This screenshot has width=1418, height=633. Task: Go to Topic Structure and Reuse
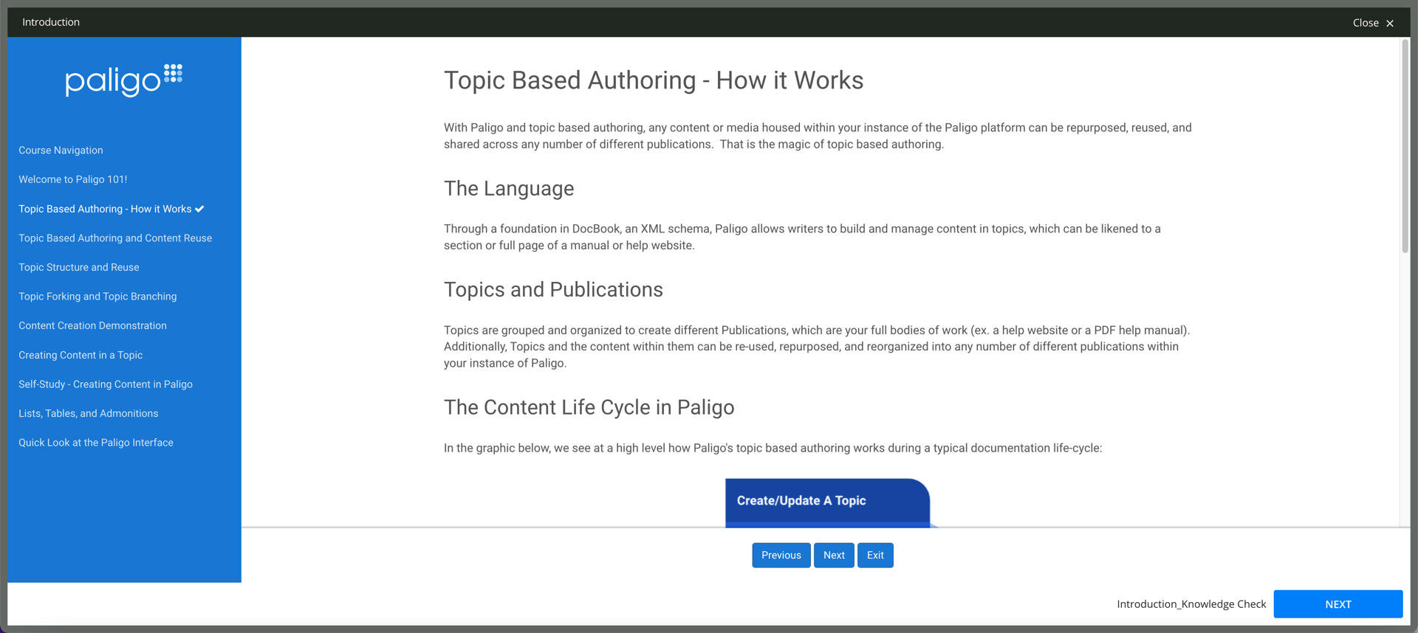79,267
